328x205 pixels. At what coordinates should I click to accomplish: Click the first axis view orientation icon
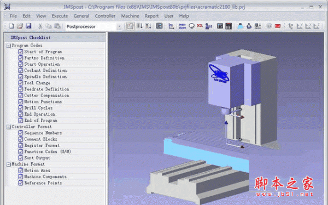[x=291, y=26]
